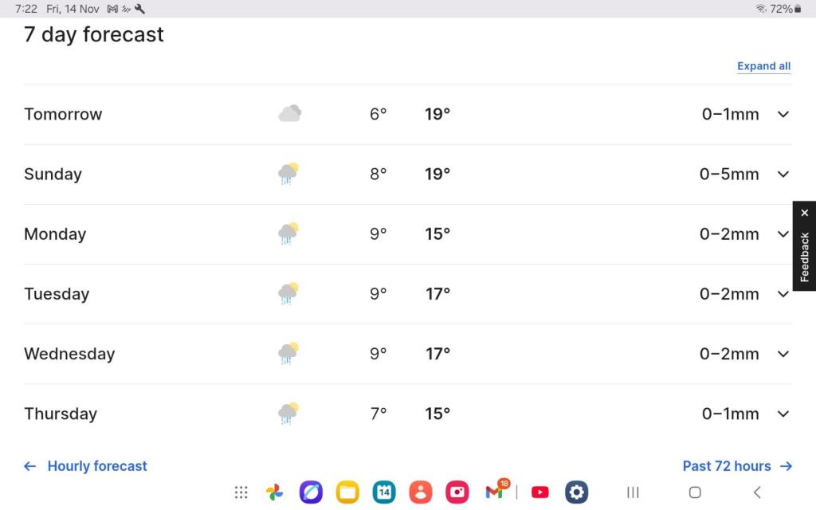Dismiss the Feedback tab with the x

(804, 212)
